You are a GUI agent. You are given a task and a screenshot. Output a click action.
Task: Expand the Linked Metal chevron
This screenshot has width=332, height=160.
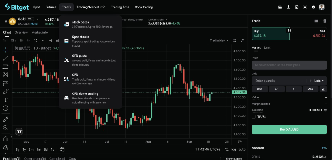(166, 20)
